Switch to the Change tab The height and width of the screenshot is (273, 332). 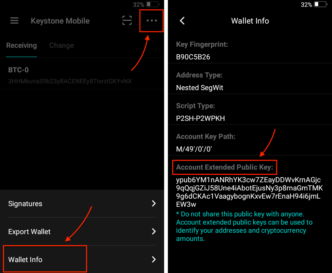pos(62,45)
